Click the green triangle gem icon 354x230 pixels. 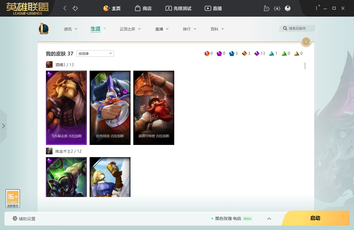(x=284, y=53)
